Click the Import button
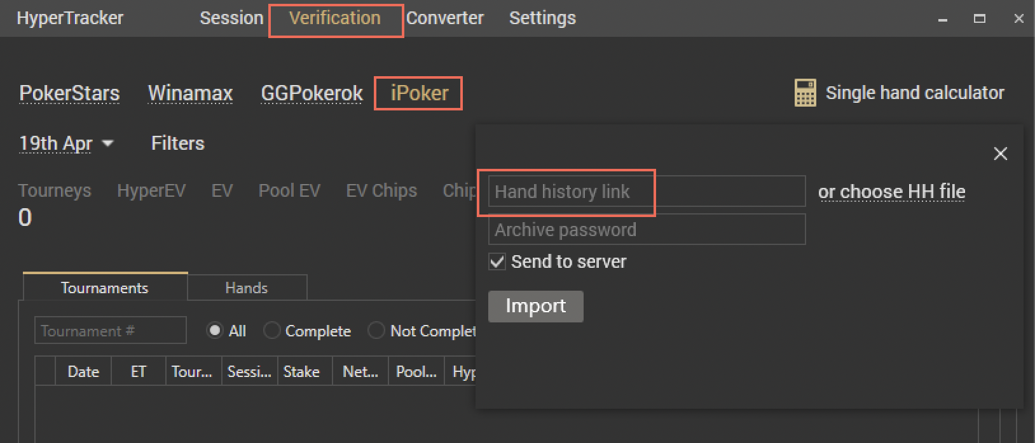 [x=535, y=307]
